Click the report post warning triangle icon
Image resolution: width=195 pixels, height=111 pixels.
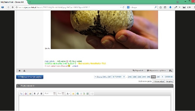click(x=24, y=70)
